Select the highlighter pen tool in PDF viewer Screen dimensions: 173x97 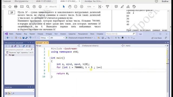(122, 7)
